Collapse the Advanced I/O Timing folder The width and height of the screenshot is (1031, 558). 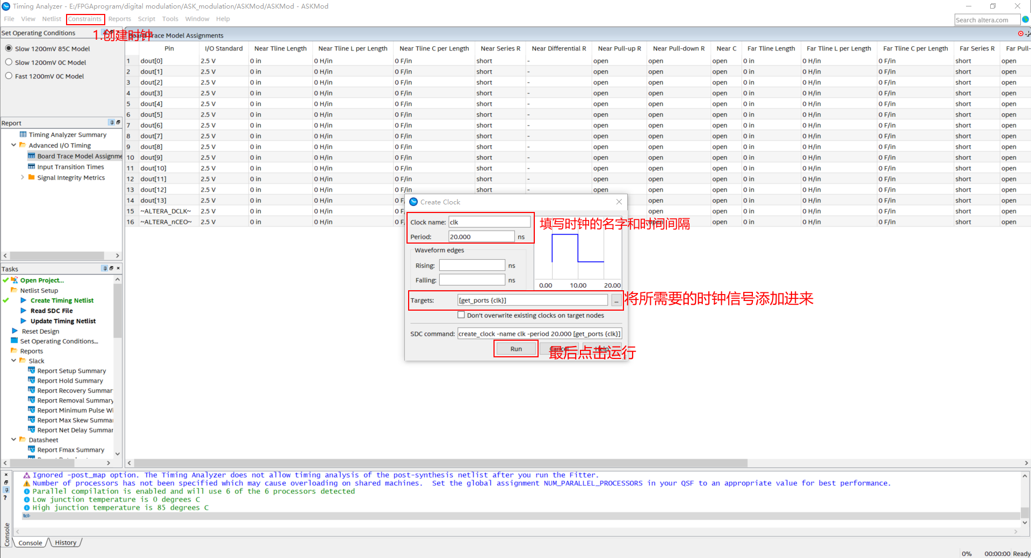(x=13, y=145)
